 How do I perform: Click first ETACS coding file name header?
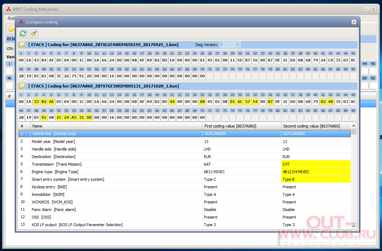(103, 45)
